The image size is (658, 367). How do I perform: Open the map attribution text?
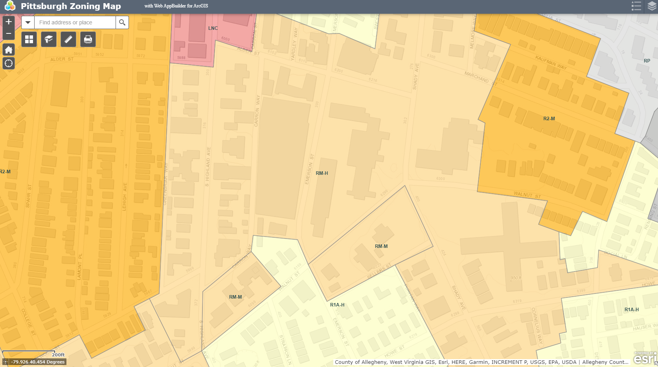click(482, 362)
